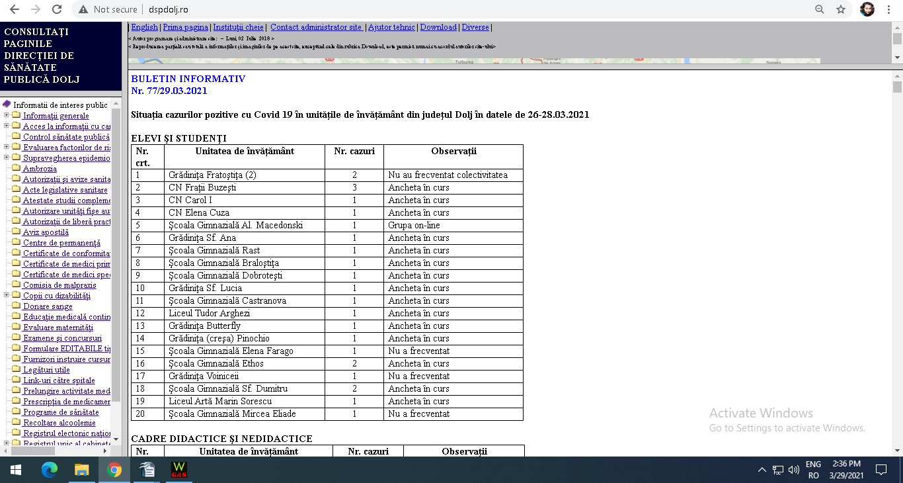Bookmark this page with the star icon

(841, 9)
